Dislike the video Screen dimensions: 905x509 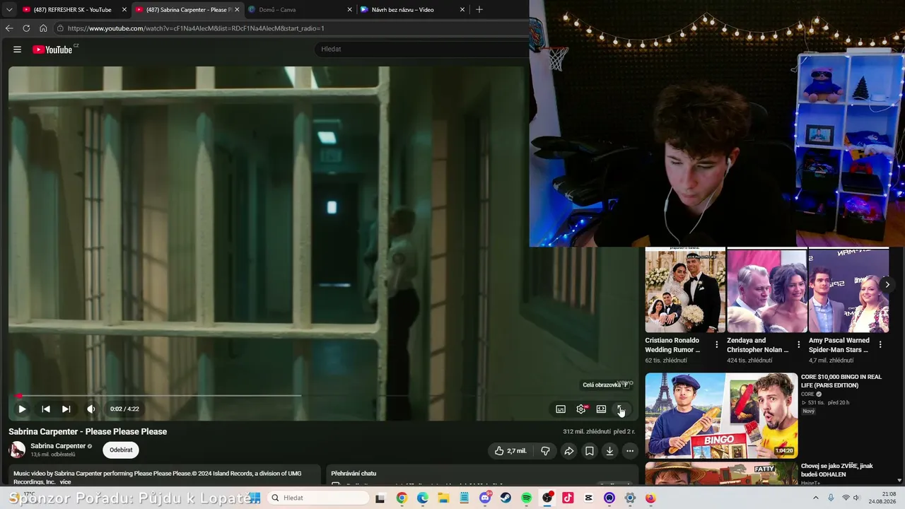point(545,451)
